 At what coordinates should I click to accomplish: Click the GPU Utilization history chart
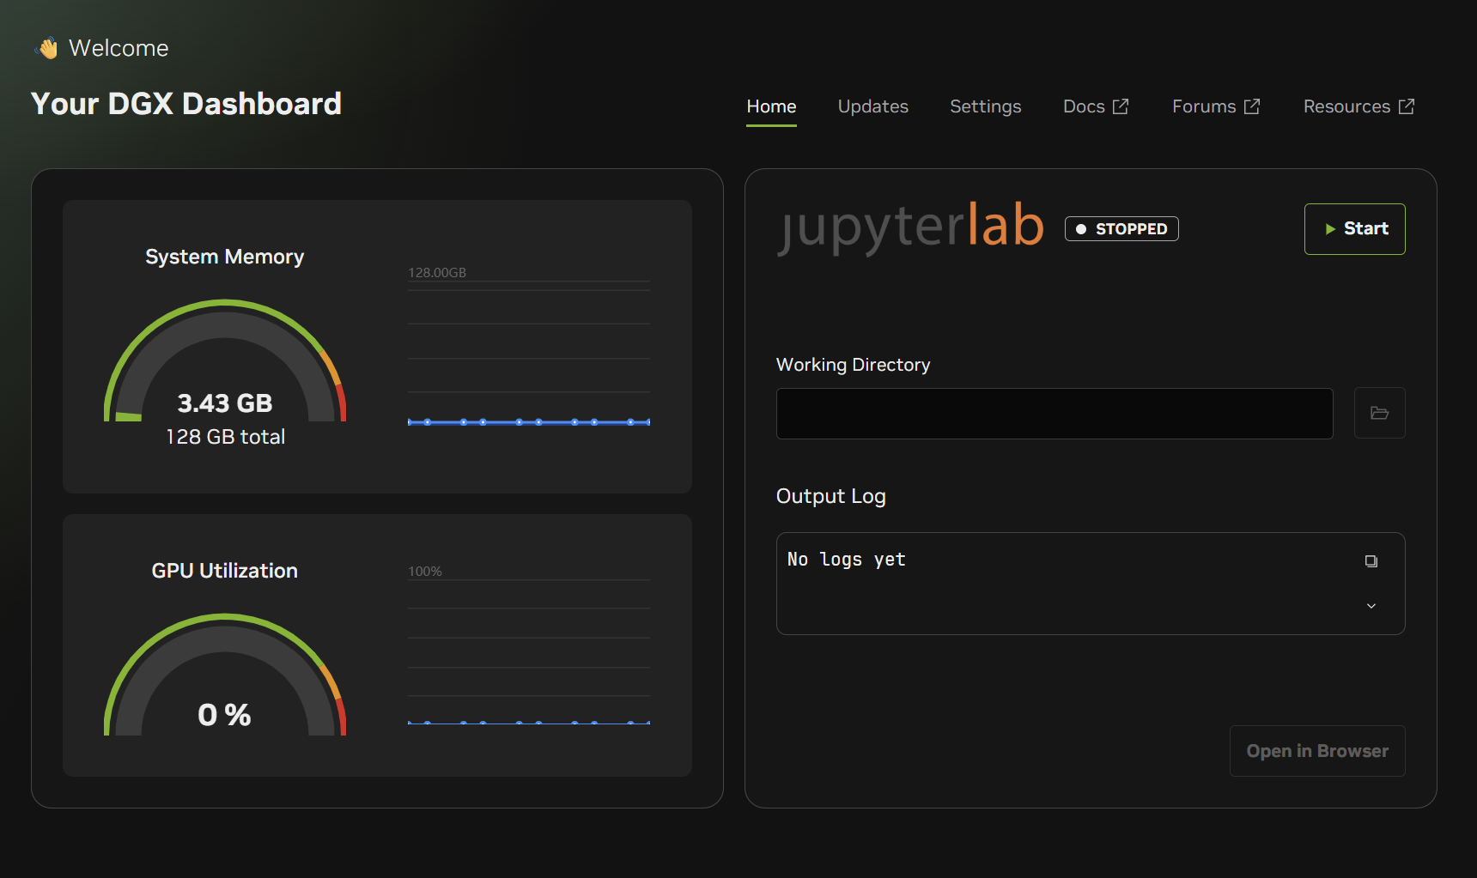(529, 645)
